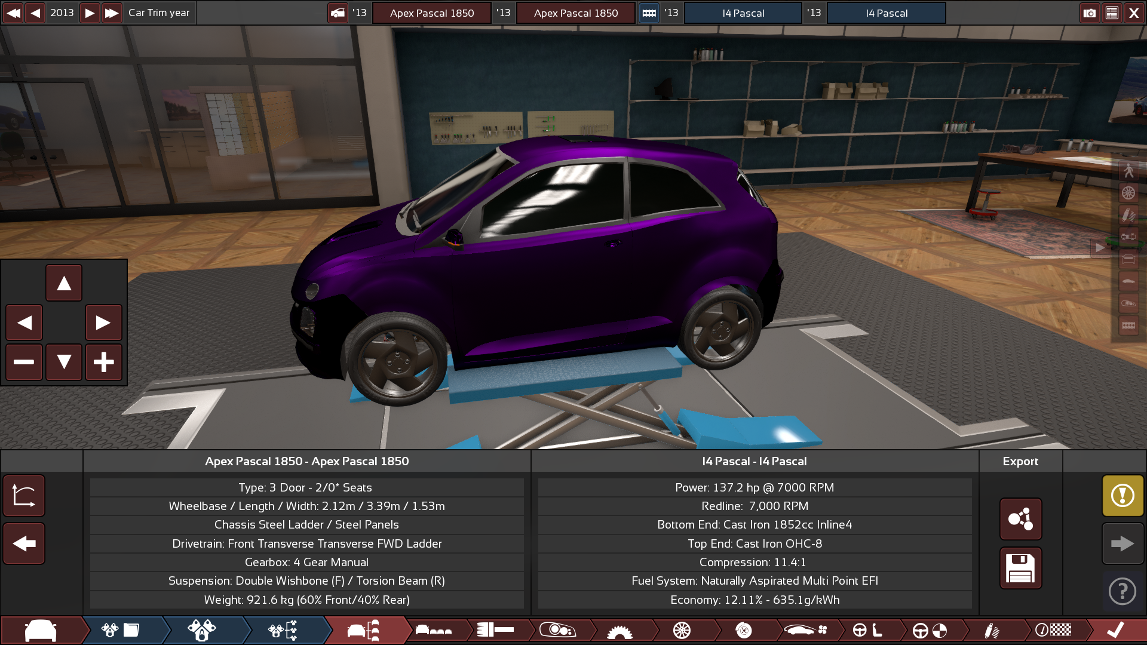Open the gear drivetrain tab
This screenshot has height=645, width=1147.
tap(619, 630)
